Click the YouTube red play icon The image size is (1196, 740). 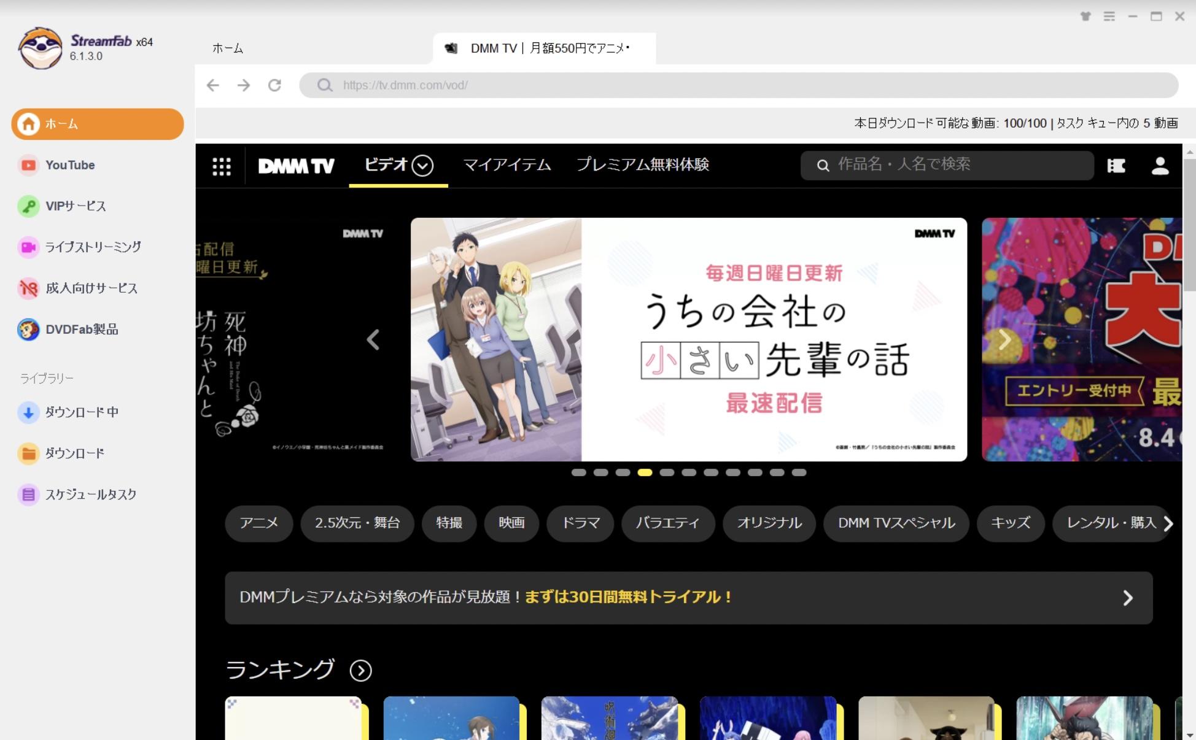pos(28,165)
